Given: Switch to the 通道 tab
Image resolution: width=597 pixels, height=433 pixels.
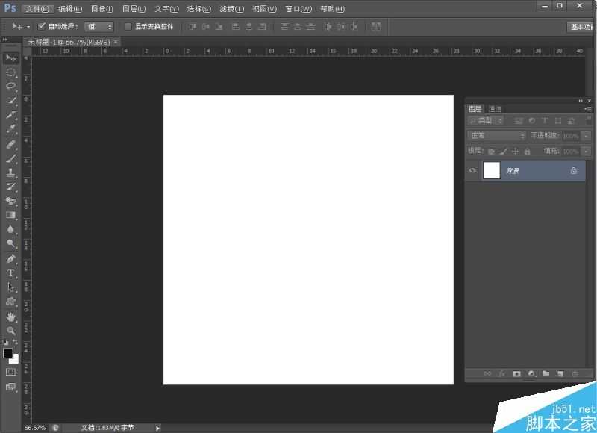Looking at the screenshot, I should (x=496, y=109).
